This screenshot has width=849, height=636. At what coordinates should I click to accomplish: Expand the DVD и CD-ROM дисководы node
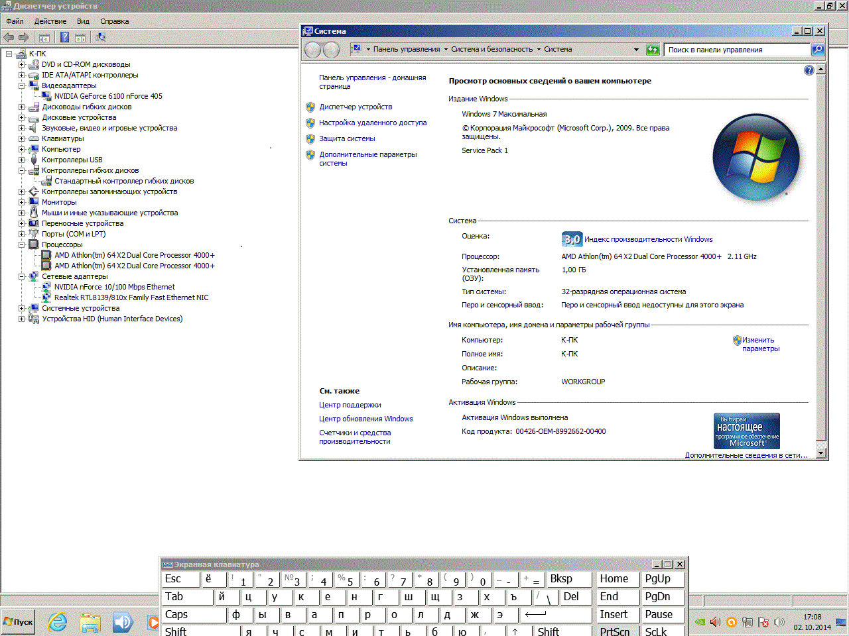(x=21, y=64)
